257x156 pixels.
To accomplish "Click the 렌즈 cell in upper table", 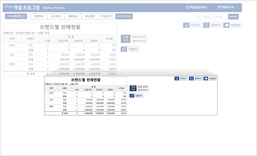I will click(12, 55).
